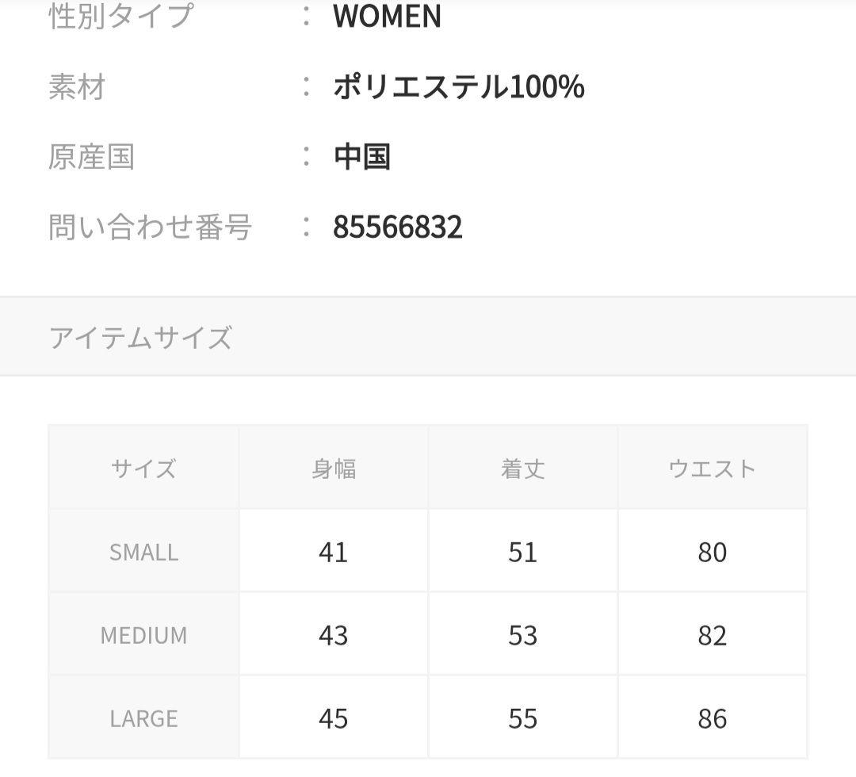The height and width of the screenshot is (777, 856).
Task: Select the LARGE size row label
Action: [x=143, y=718]
